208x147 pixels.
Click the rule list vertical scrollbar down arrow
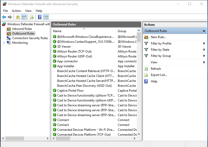tap(139, 134)
